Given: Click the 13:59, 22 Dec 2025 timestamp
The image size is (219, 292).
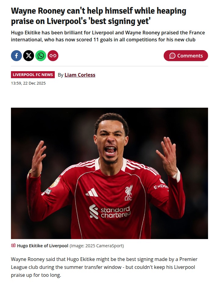Looking at the screenshot, I should [28, 83].
